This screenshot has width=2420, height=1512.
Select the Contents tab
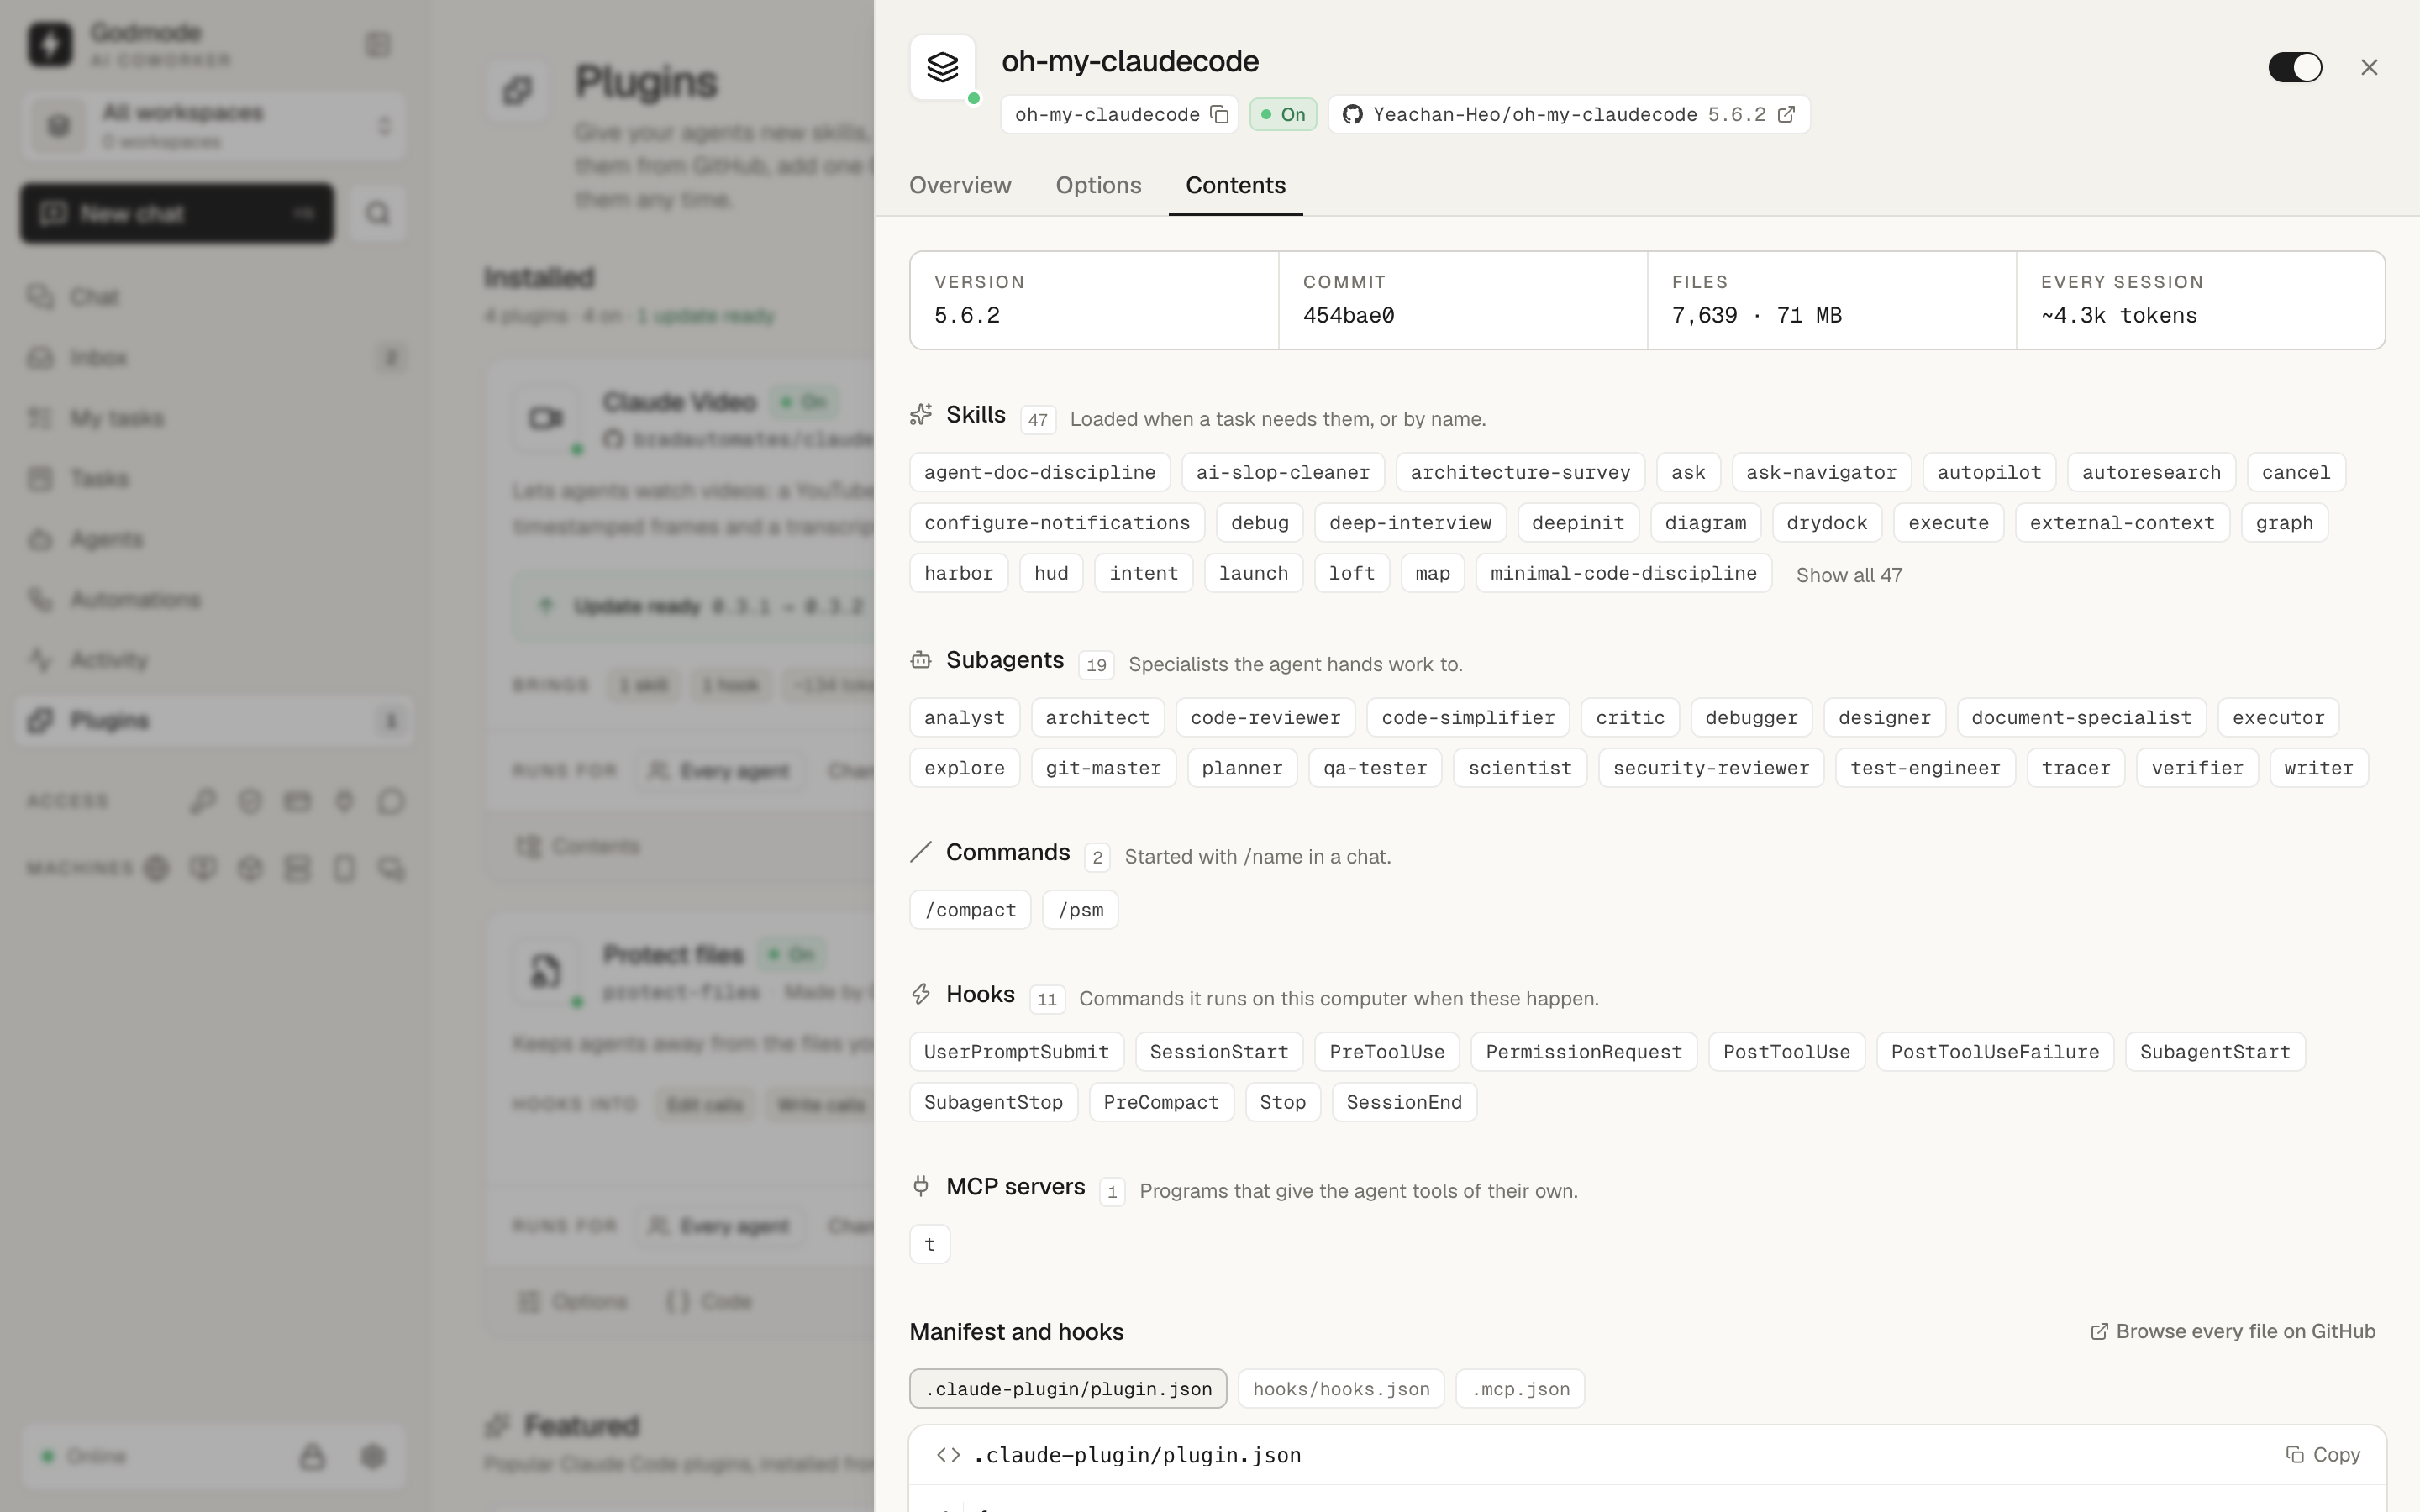(x=1235, y=185)
